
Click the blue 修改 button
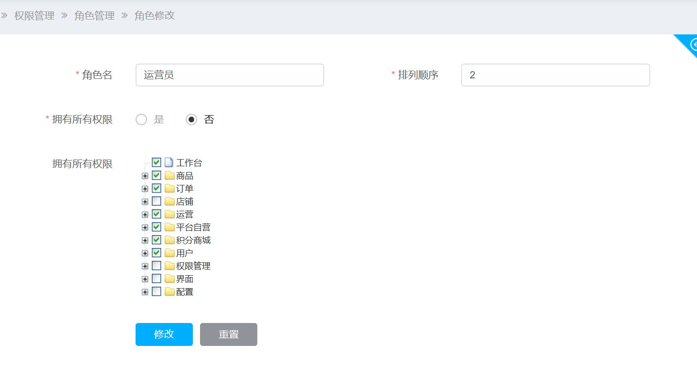coord(164,334)
